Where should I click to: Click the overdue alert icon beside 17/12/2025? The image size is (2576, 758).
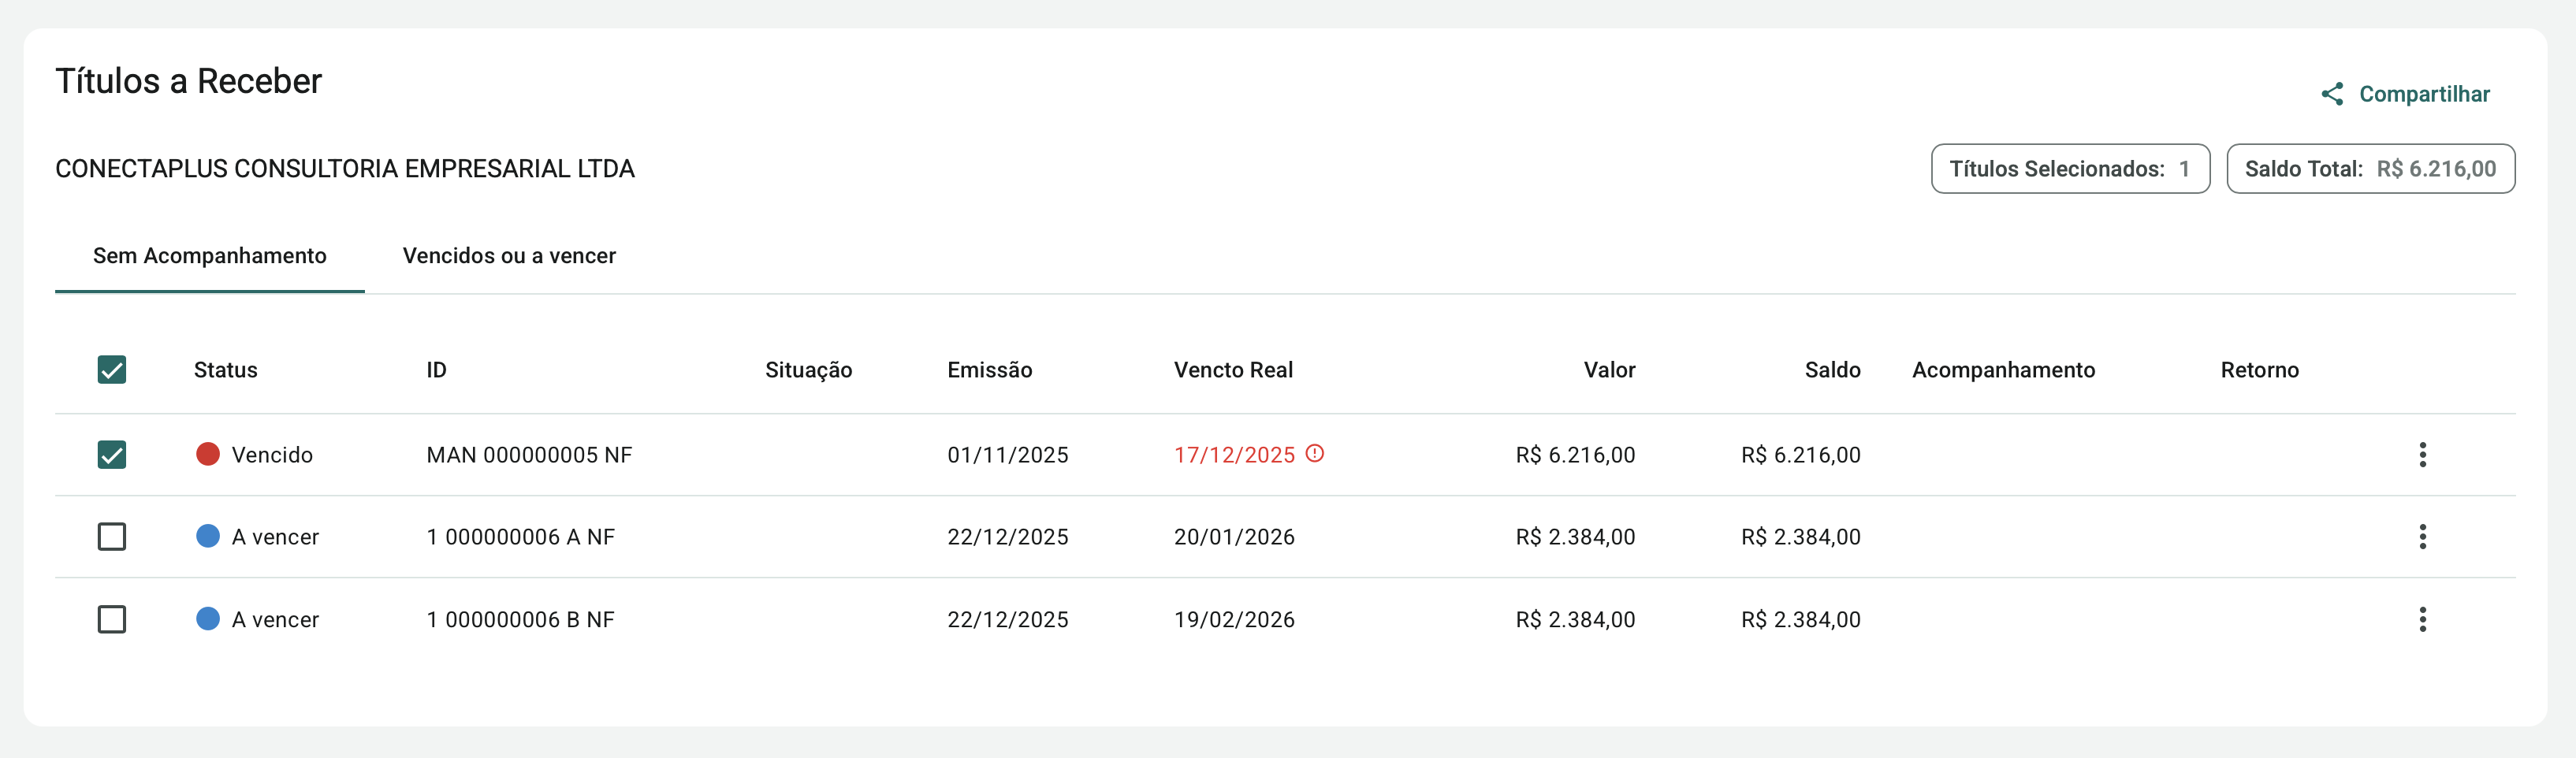[1315, 454]
